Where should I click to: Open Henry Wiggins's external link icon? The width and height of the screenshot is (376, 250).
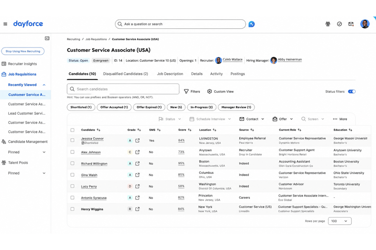137,209
